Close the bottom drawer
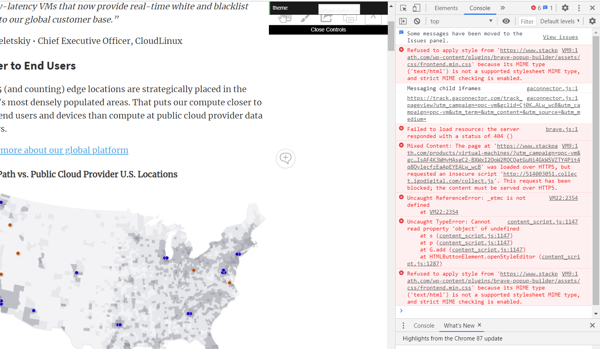The width and height of the screenshot is (600, 349). click(x=592, y=325)
